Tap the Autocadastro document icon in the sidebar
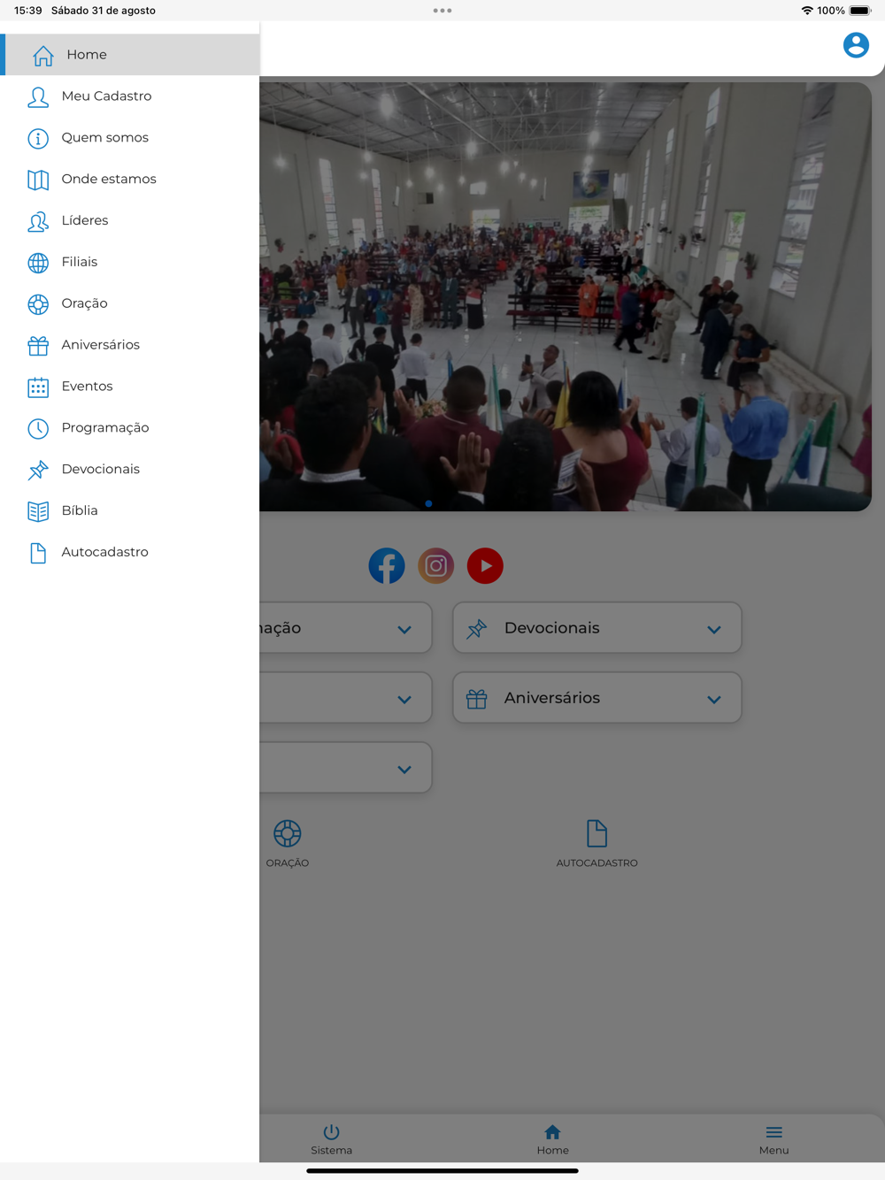The height and width of the screenshot is (1180, 885). 38,553
